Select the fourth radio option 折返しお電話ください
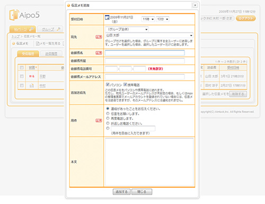 108,123
